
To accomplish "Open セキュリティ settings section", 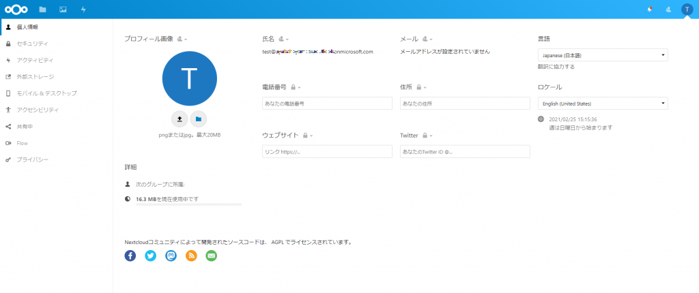I will tap(57, 44).
